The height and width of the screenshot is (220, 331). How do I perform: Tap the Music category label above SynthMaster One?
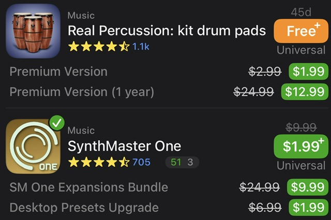(81, 130)
